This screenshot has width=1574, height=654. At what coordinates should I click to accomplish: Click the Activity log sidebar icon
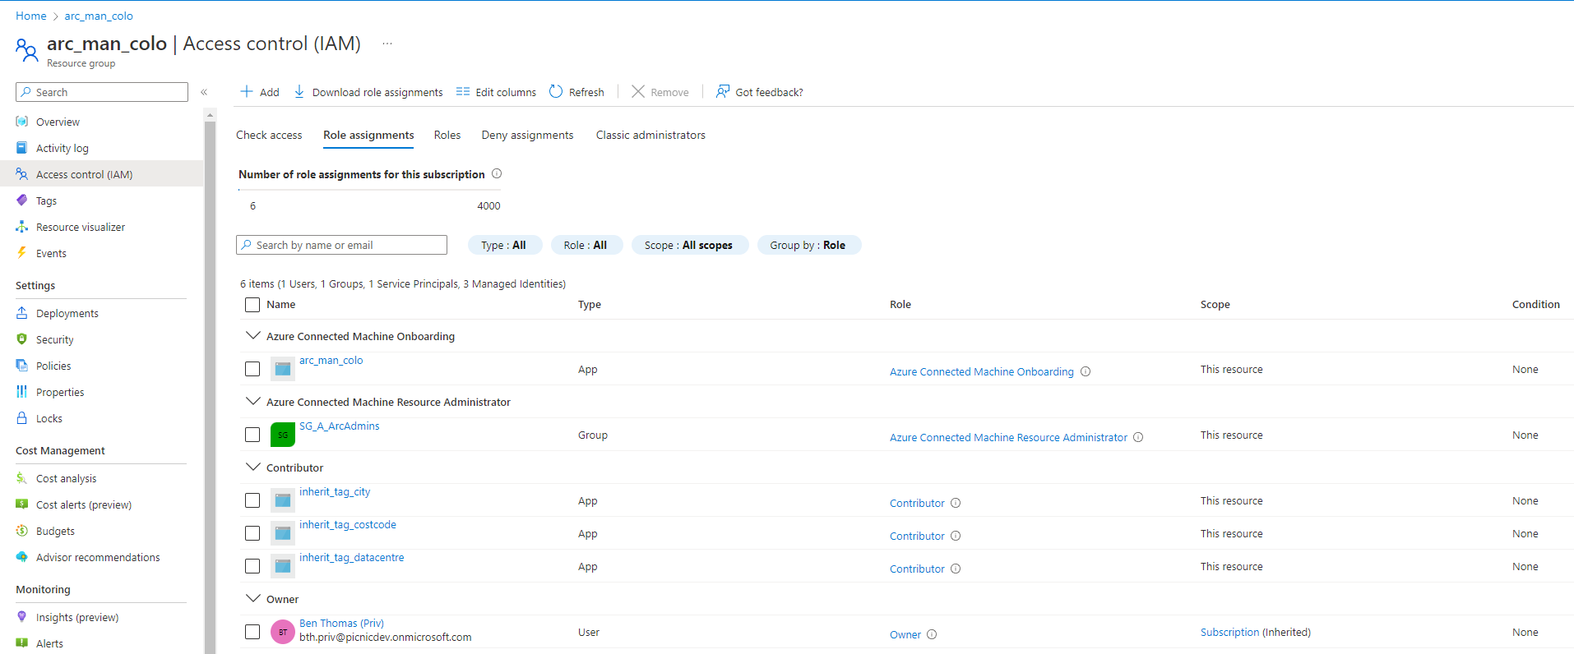tap(22, 148)
